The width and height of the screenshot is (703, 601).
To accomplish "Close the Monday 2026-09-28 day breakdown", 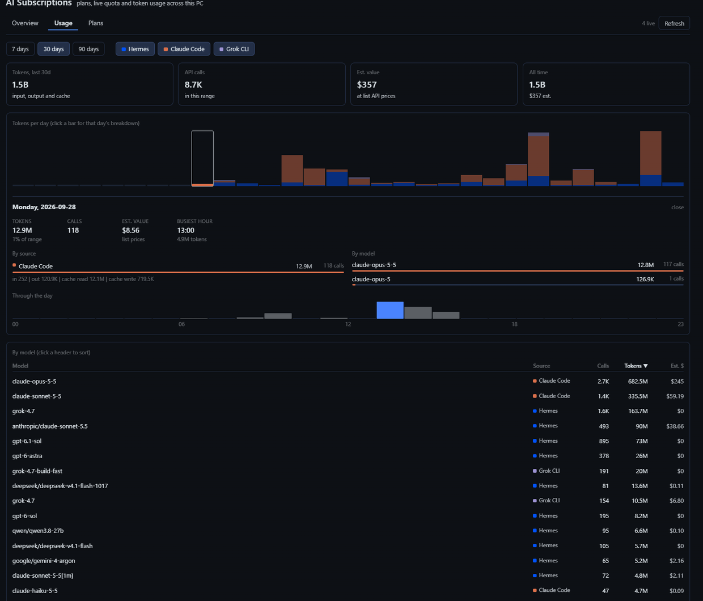I will coord(677,208).
